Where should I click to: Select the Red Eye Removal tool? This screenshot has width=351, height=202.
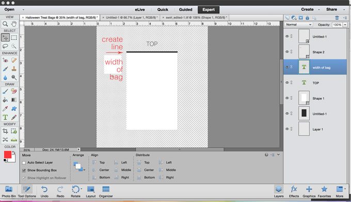pos(5,60)
